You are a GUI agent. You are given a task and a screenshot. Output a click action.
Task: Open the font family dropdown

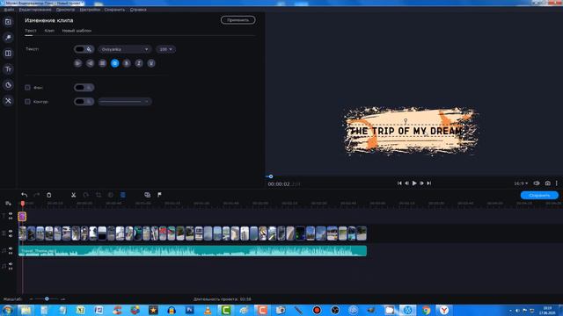(125, 49)
